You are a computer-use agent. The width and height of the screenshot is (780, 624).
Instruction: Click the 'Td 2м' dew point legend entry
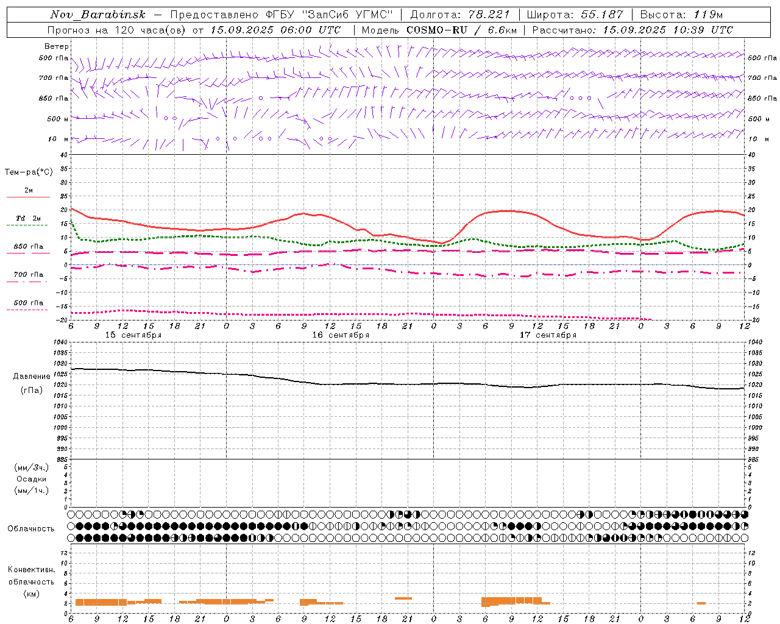(x=28, y=218)
